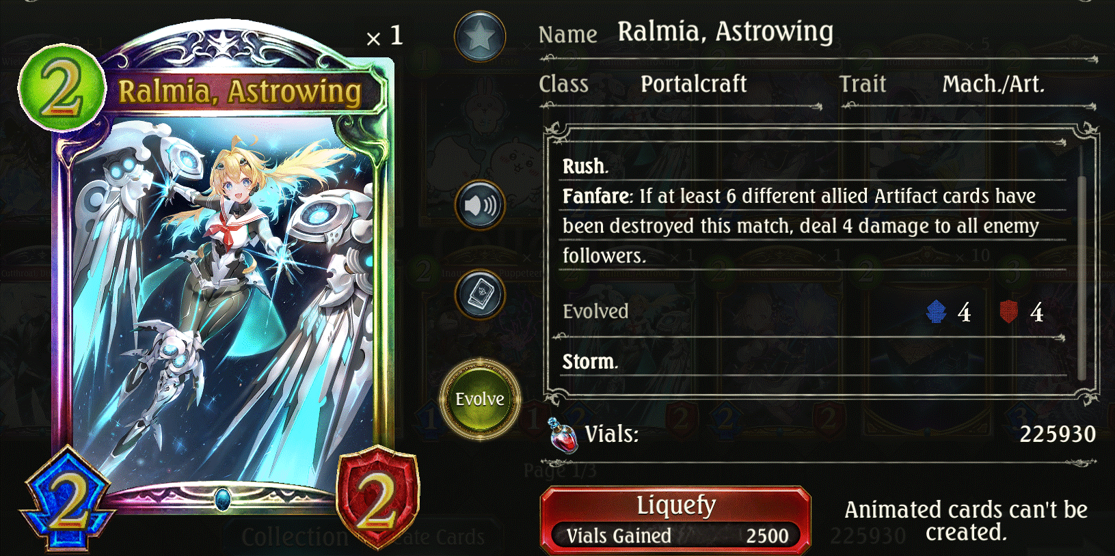Click the vials total 225930
The image size is (1115, 556).
(x=1058, y=434)
